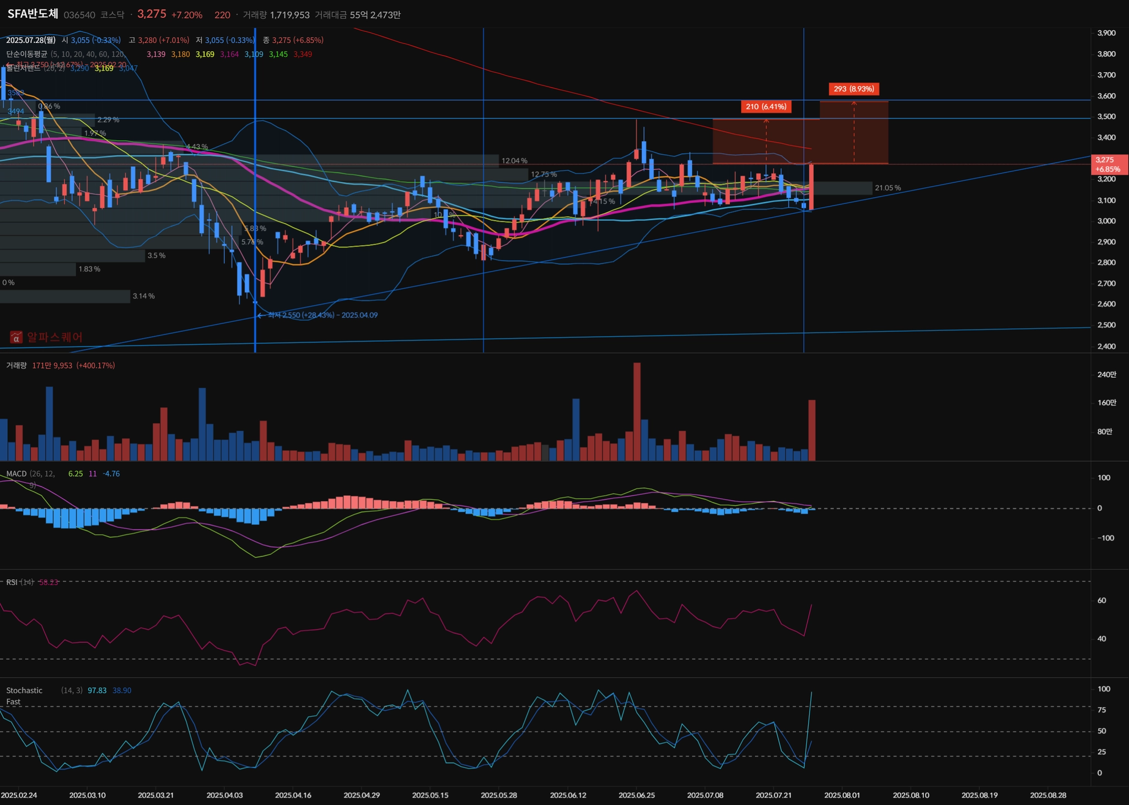Select the tallest red volume bar
Viewport: 1129px width, 805px height.
click(637, 411)
